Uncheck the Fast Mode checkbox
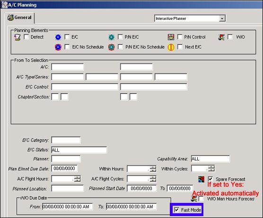263x218 pixels. click(x=176, y=210)
